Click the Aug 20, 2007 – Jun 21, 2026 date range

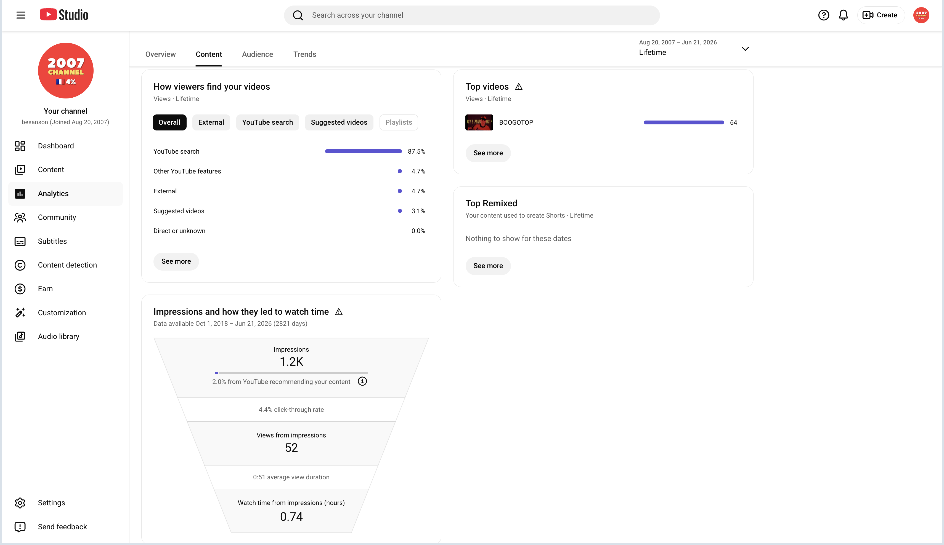click(x=678, y=42)
